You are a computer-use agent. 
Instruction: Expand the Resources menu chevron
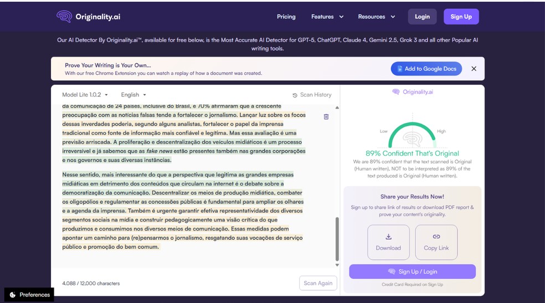pos(393,17)
